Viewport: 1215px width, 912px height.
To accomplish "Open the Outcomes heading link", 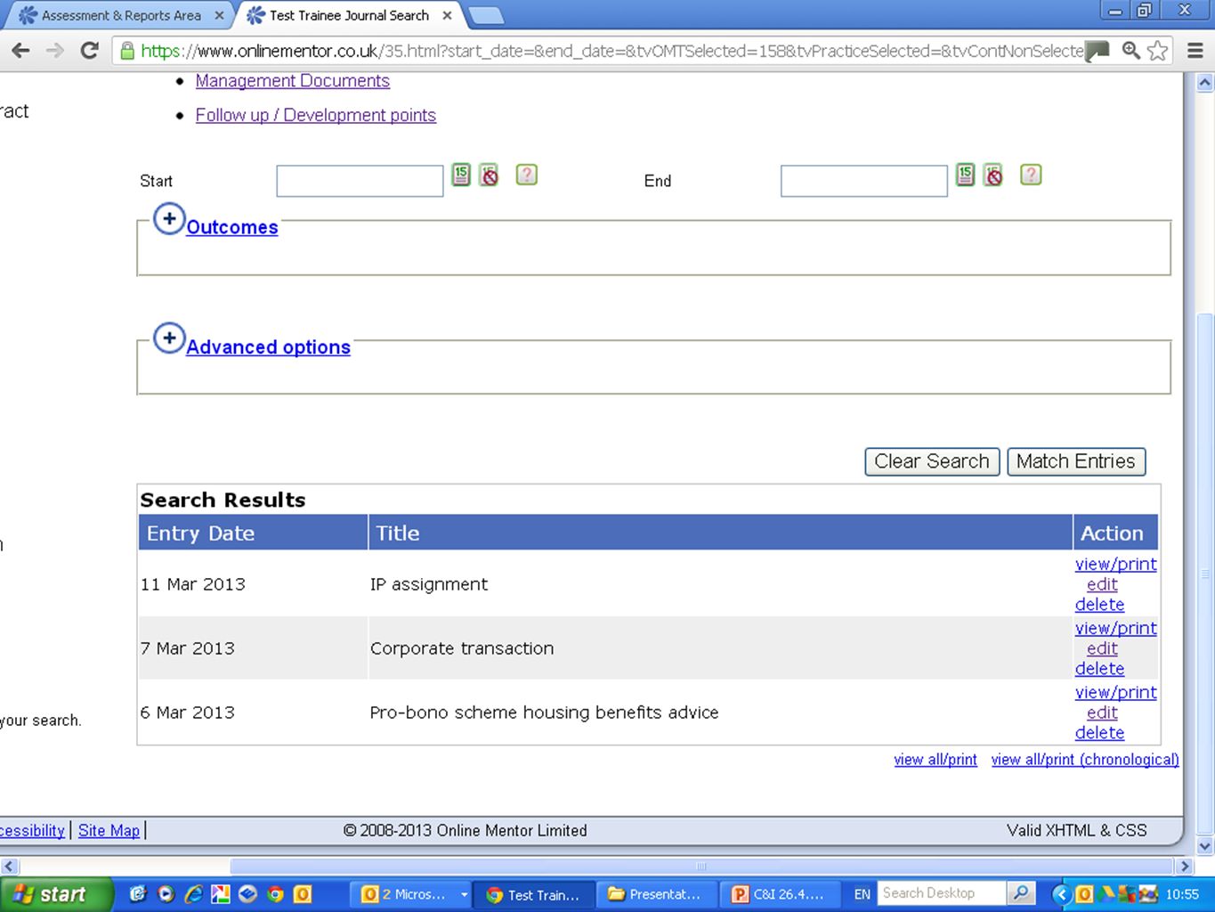I will [232, 227].
